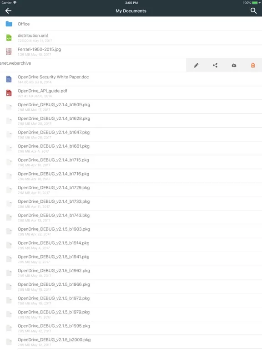Open OpenDrive_DEBUG_v2.1.5_b1941.pkg
This screenshot has height=350, width=262.
(131, 259)
